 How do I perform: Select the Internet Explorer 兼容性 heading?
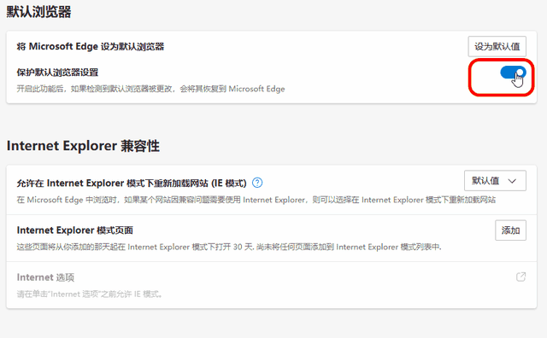click(x=83, y=146)
